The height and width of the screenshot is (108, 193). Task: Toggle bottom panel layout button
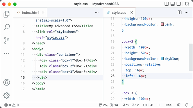pyautogui.click(x=172, y=4)
